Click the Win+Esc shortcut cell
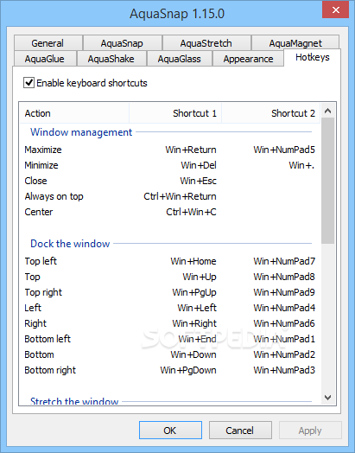 click(x=199, y=181)
